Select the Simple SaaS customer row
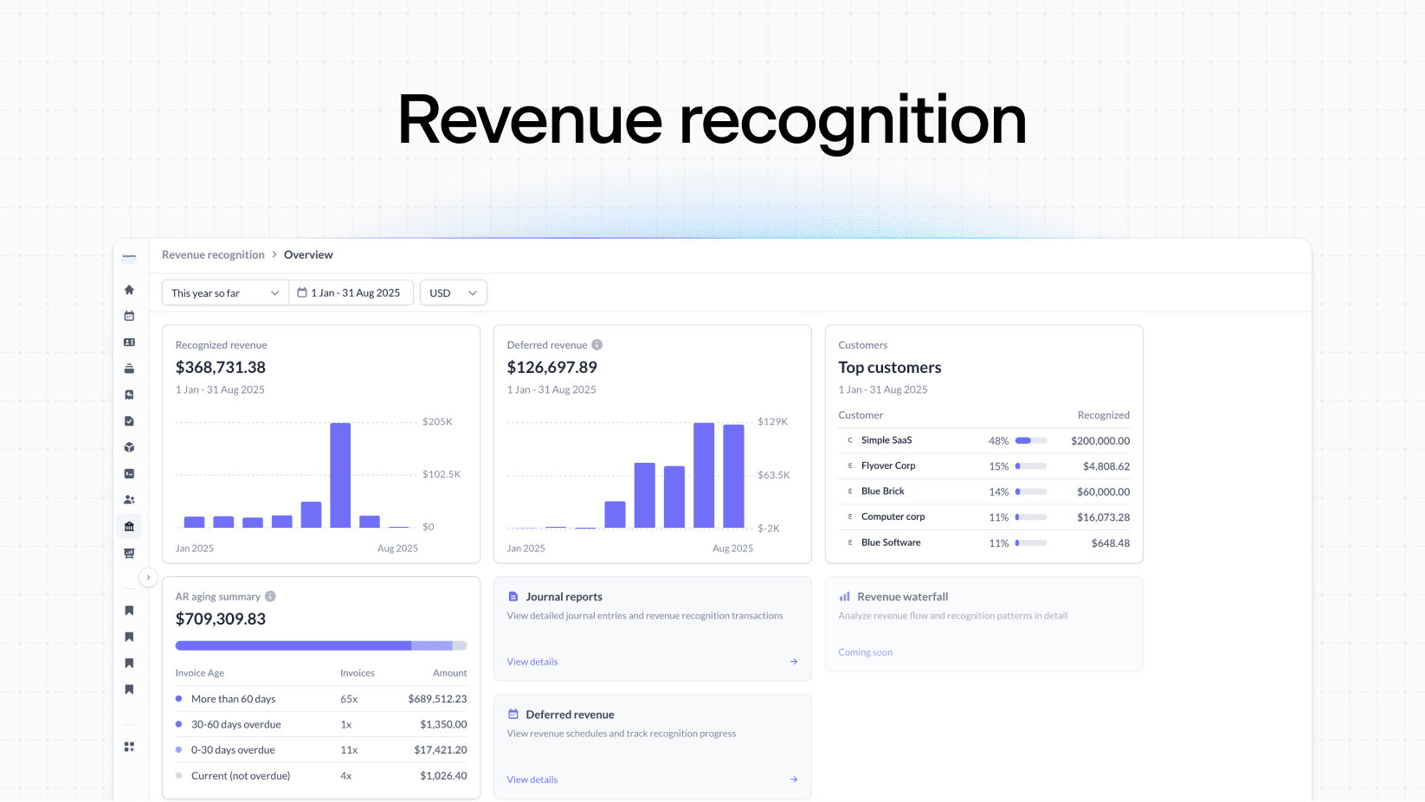 pos(983,440)
